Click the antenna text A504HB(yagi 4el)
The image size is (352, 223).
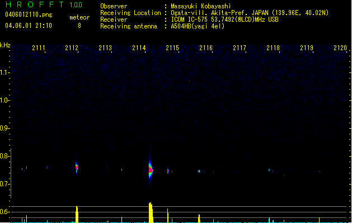point(198,26)
